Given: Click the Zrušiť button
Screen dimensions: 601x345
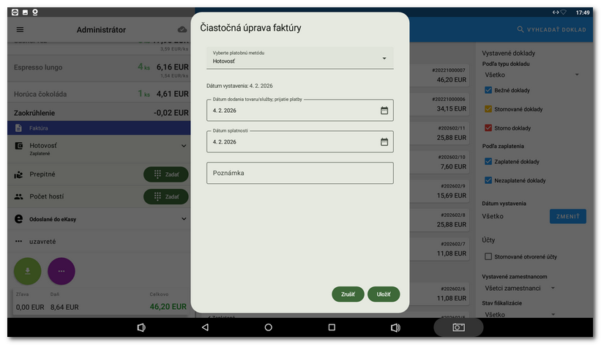Looking at the screenshot, I should click(x=348, y=294).
